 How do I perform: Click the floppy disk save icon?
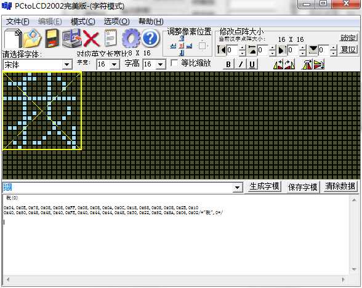[x=52, y=38]
